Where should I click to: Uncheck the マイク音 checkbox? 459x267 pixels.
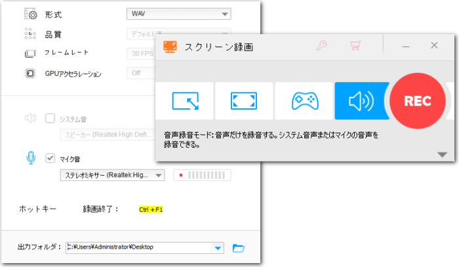(x=50, y=158)
